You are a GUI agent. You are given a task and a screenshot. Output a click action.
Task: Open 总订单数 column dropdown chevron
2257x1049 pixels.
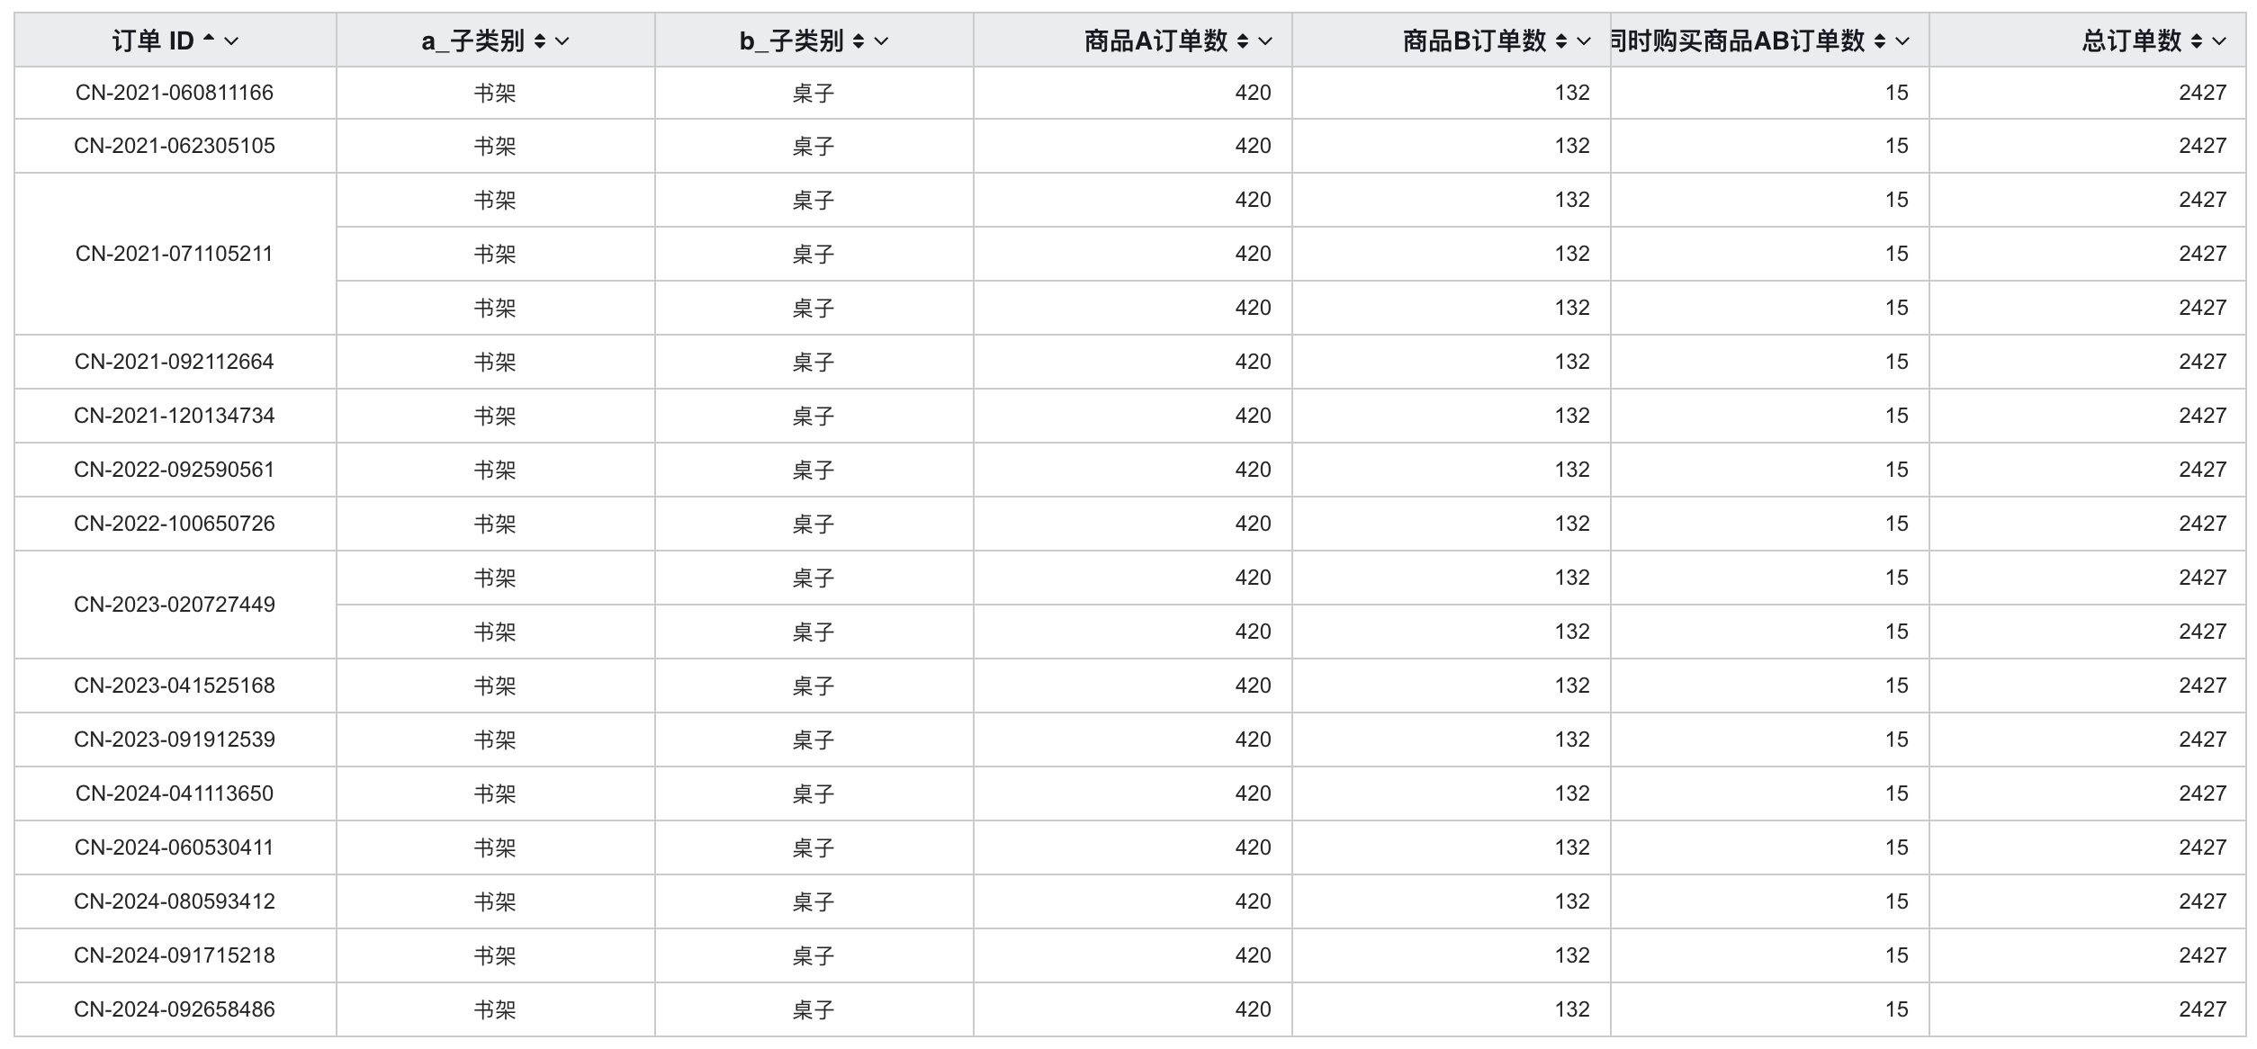click(x=2219, y=40)
